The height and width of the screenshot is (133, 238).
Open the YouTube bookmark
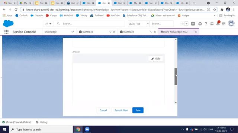click(x=113, y=16)
